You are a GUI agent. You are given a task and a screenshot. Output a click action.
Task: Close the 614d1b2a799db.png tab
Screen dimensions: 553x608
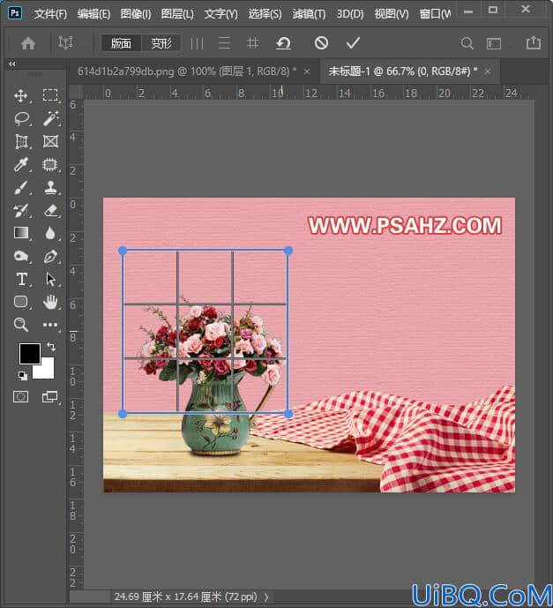click(307, 71)
